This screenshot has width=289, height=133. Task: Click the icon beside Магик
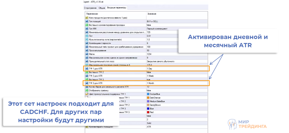tap(87, 54)
